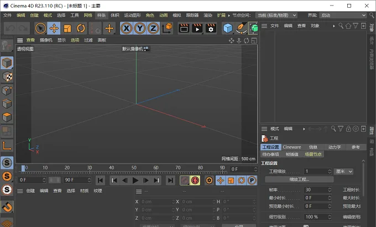
Task: Toggle autokeying red record button
Action: click(x=195, y=180)
